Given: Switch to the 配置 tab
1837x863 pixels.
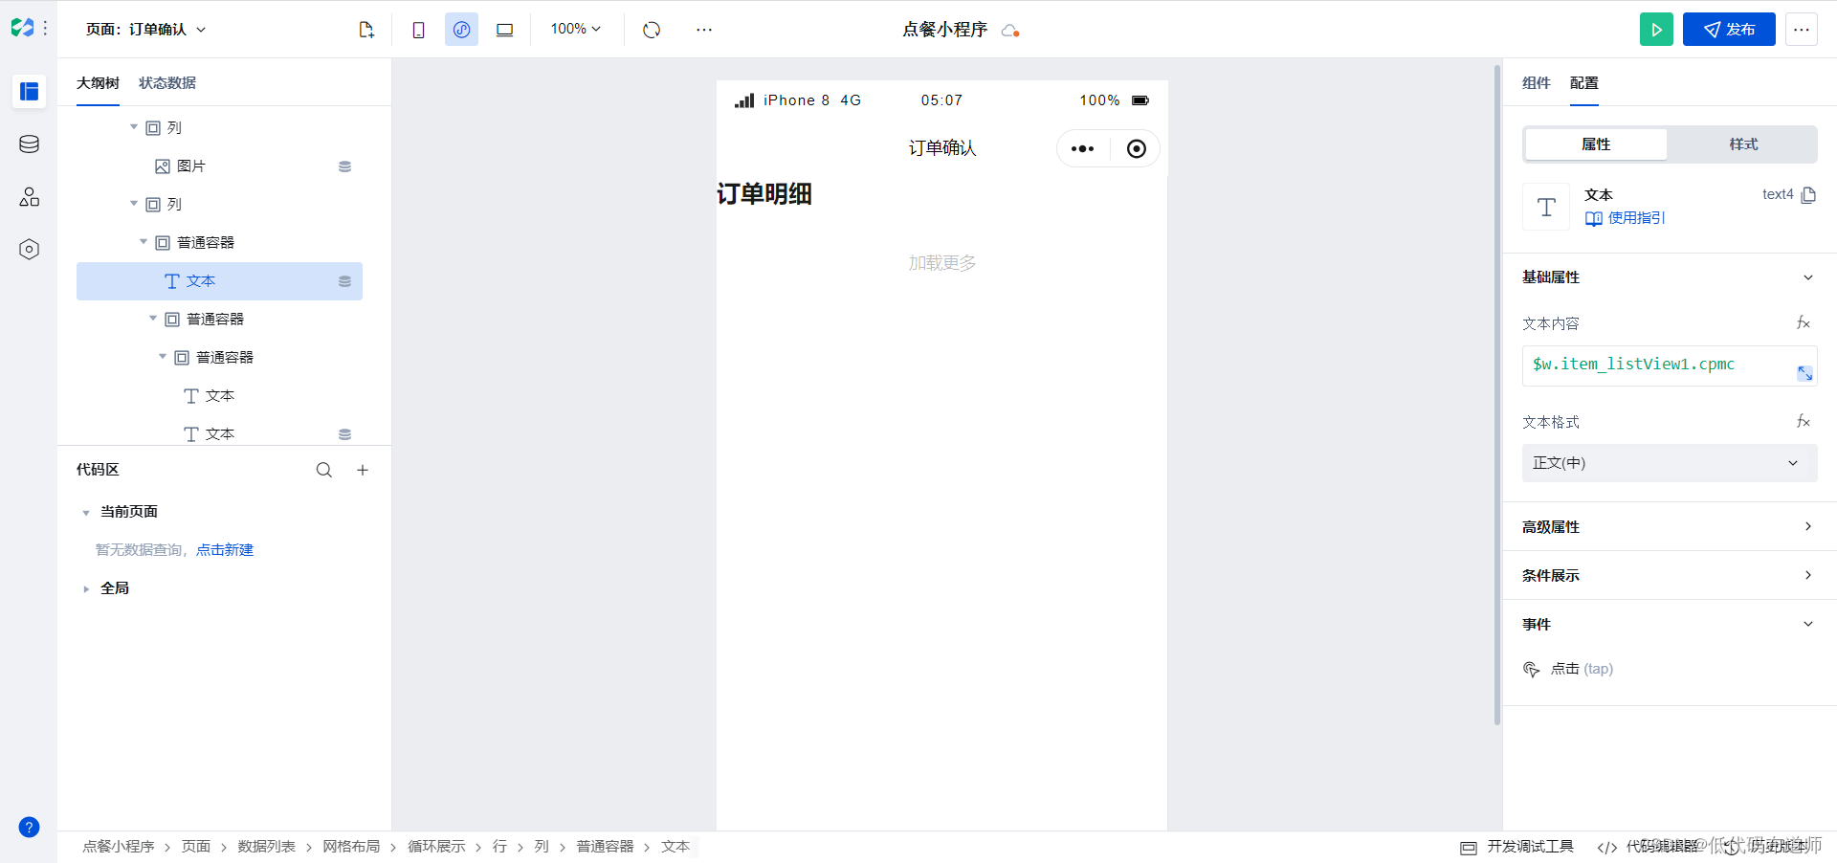Looking at the screenshot, I should tap(1583, 83).
